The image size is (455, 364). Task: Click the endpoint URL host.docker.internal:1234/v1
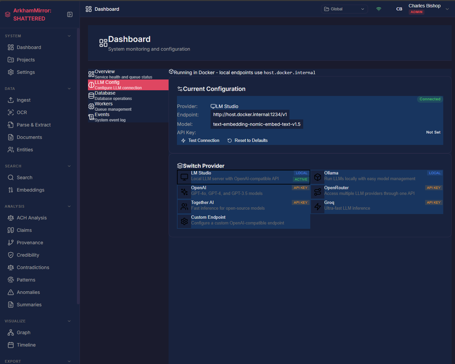(x=250, y=114)
